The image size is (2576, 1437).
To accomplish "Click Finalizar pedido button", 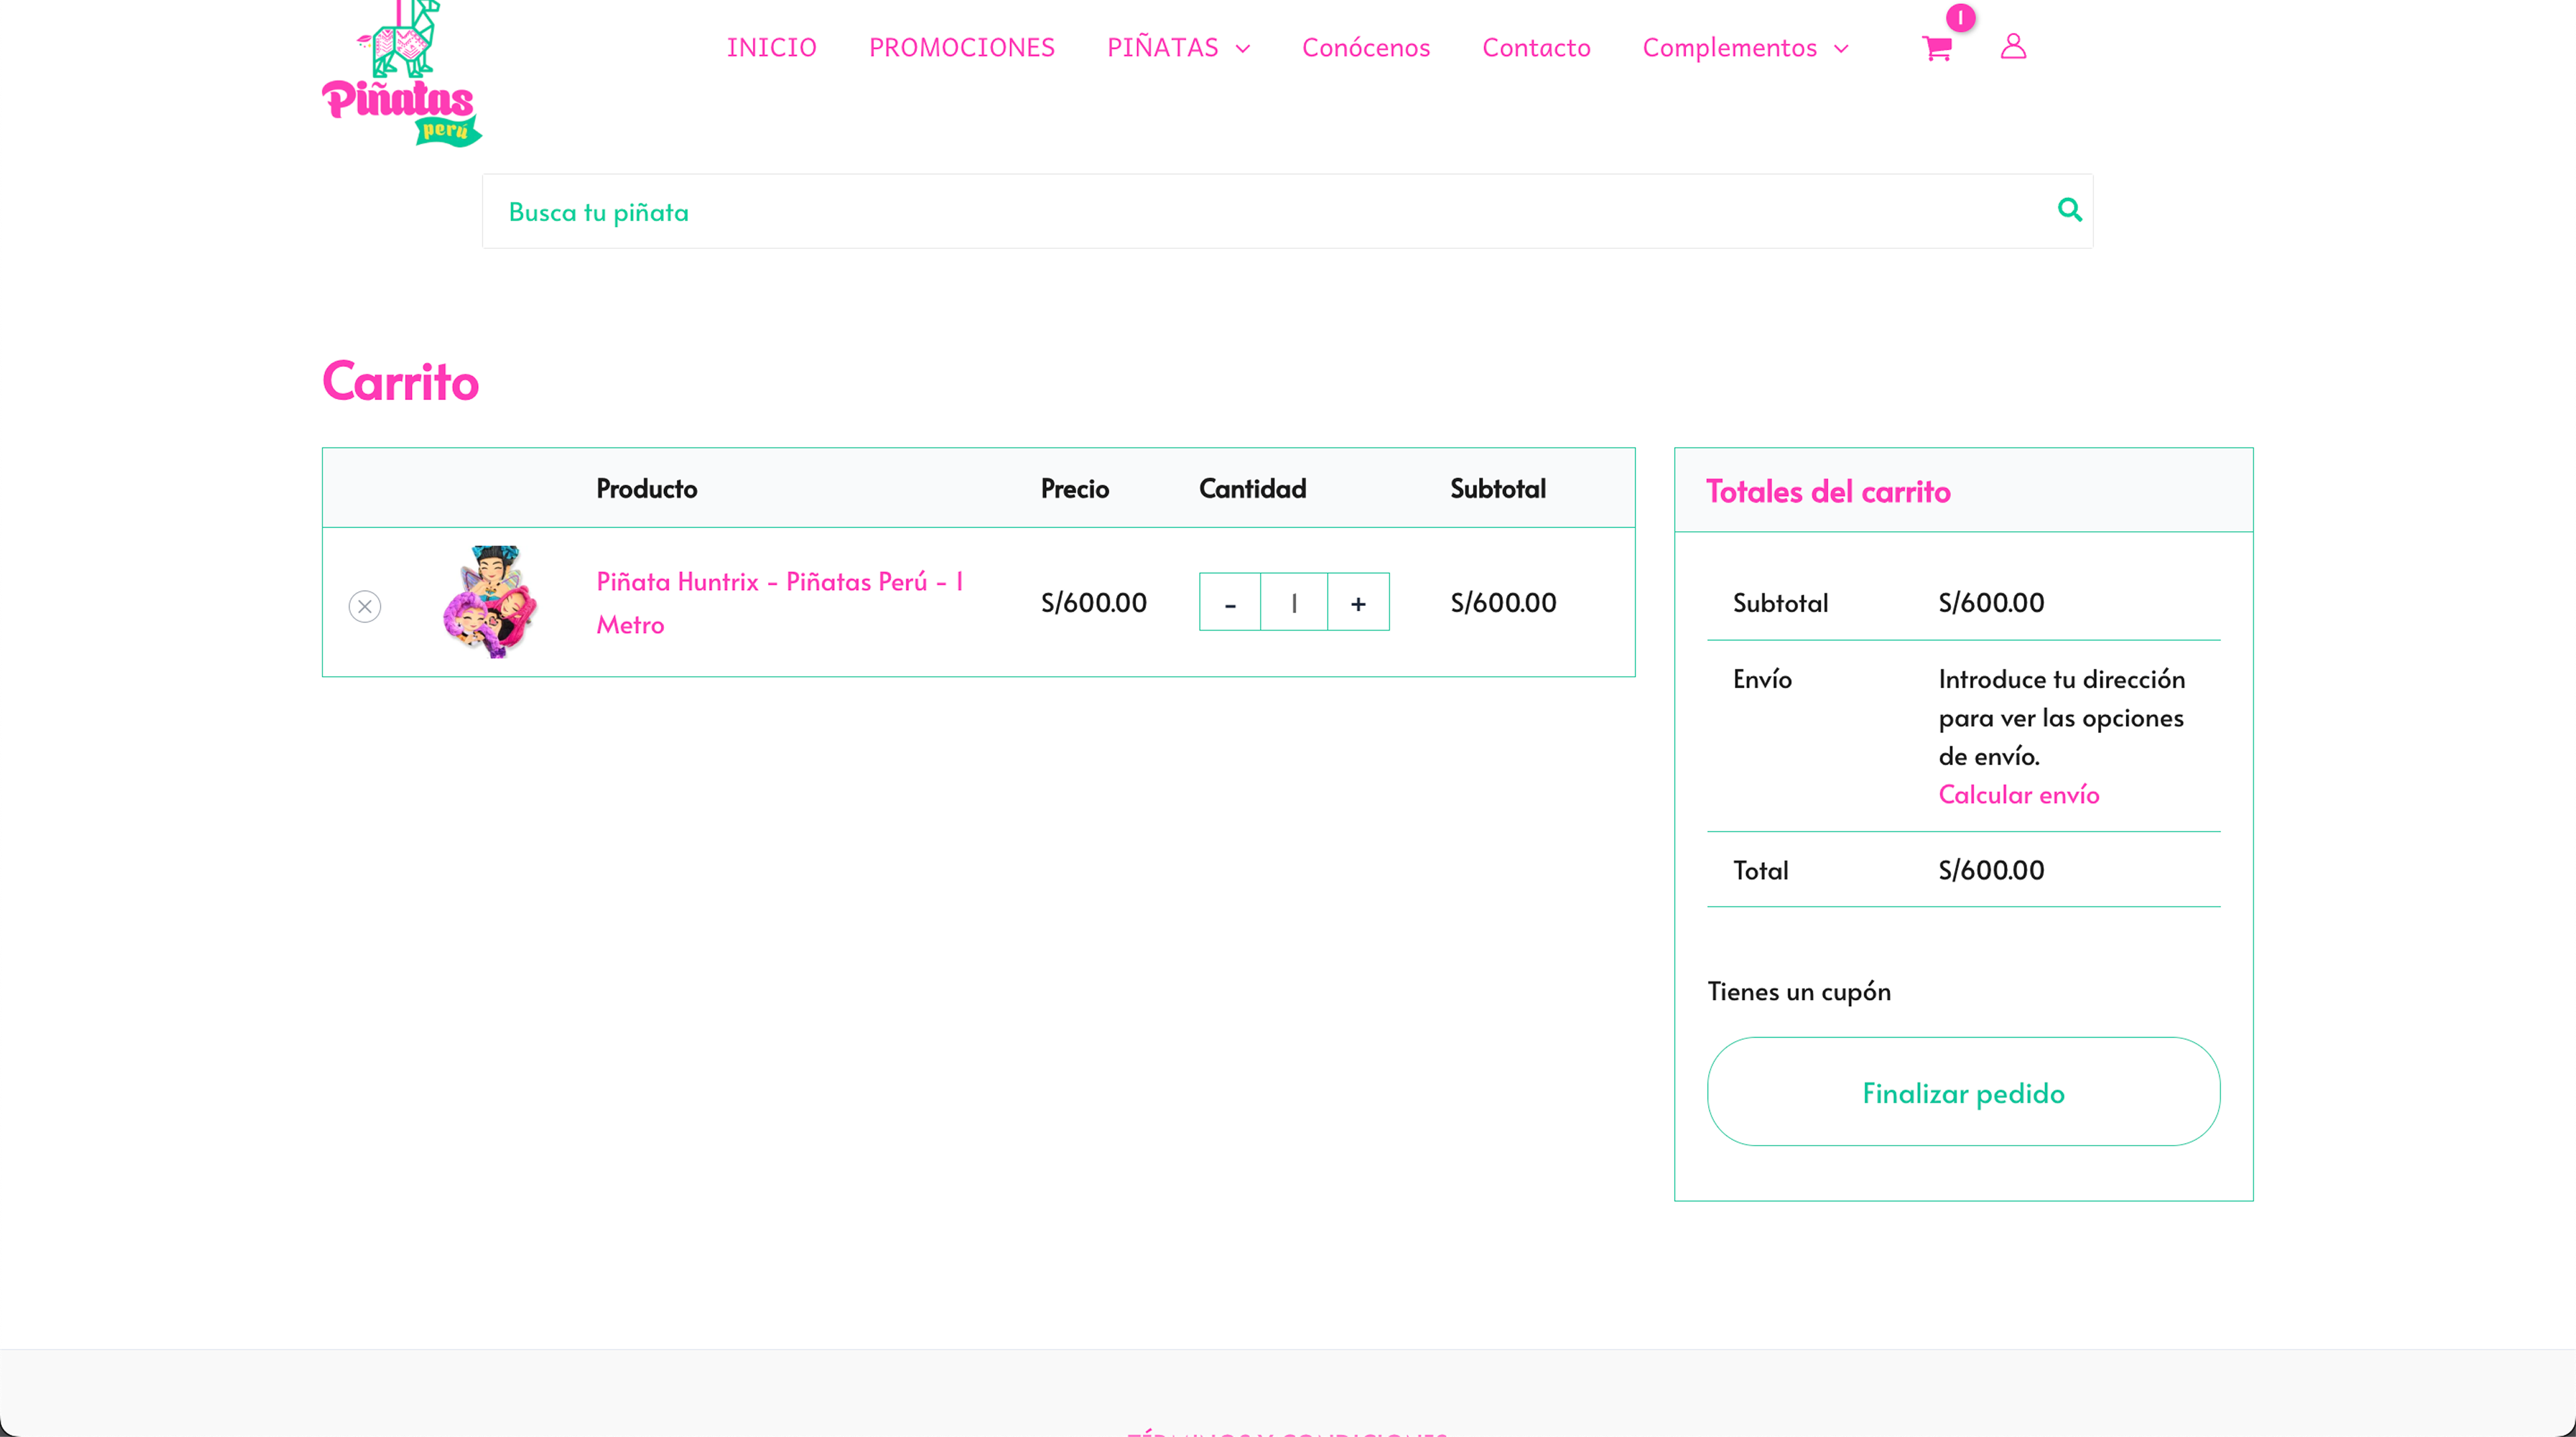I will pyautogui.click(x=1963, y=1092).
